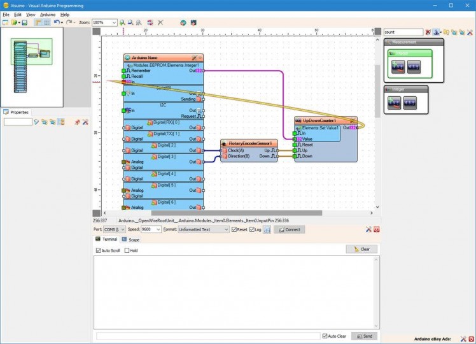This screenshot has height=344, width=476.
Task: Select the Up/Down Counter component in Measurement
Action: [x=398, y=66]
